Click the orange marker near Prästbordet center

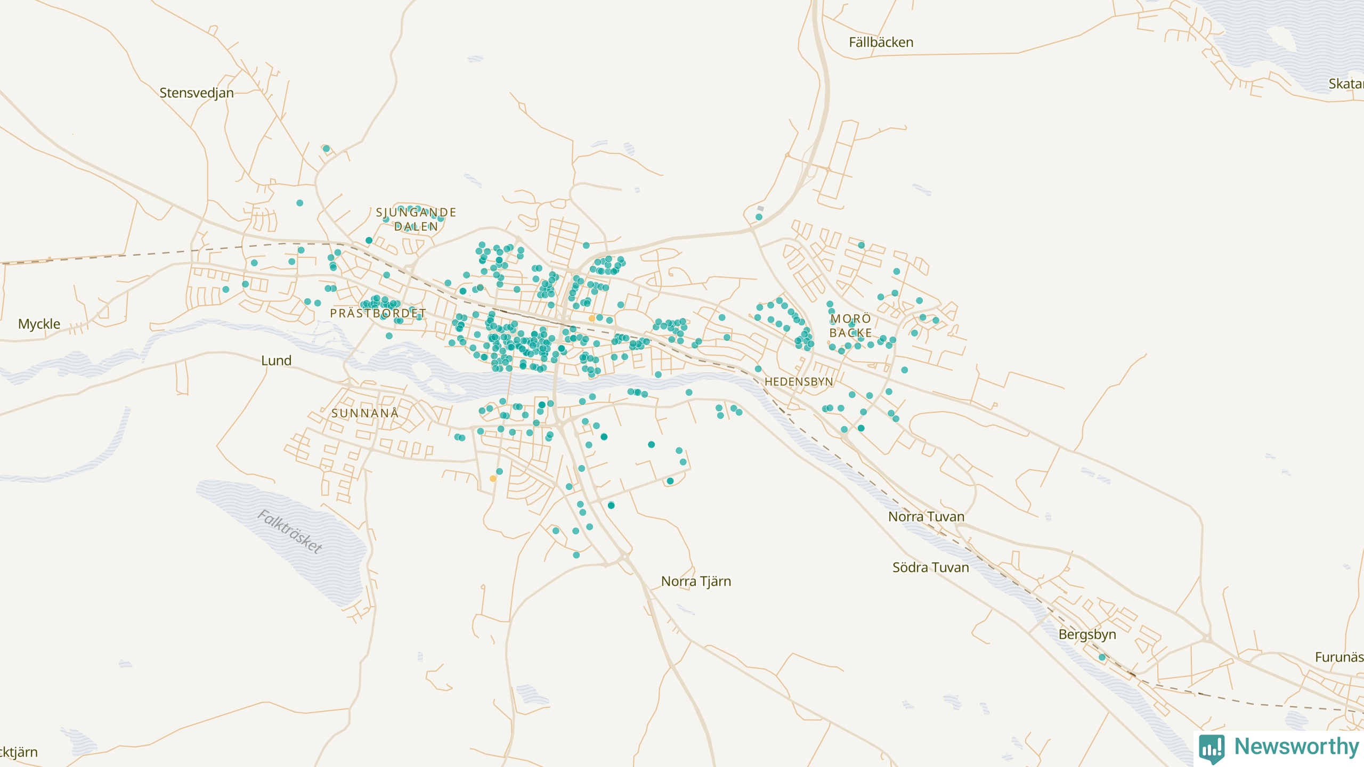[591, 319]
